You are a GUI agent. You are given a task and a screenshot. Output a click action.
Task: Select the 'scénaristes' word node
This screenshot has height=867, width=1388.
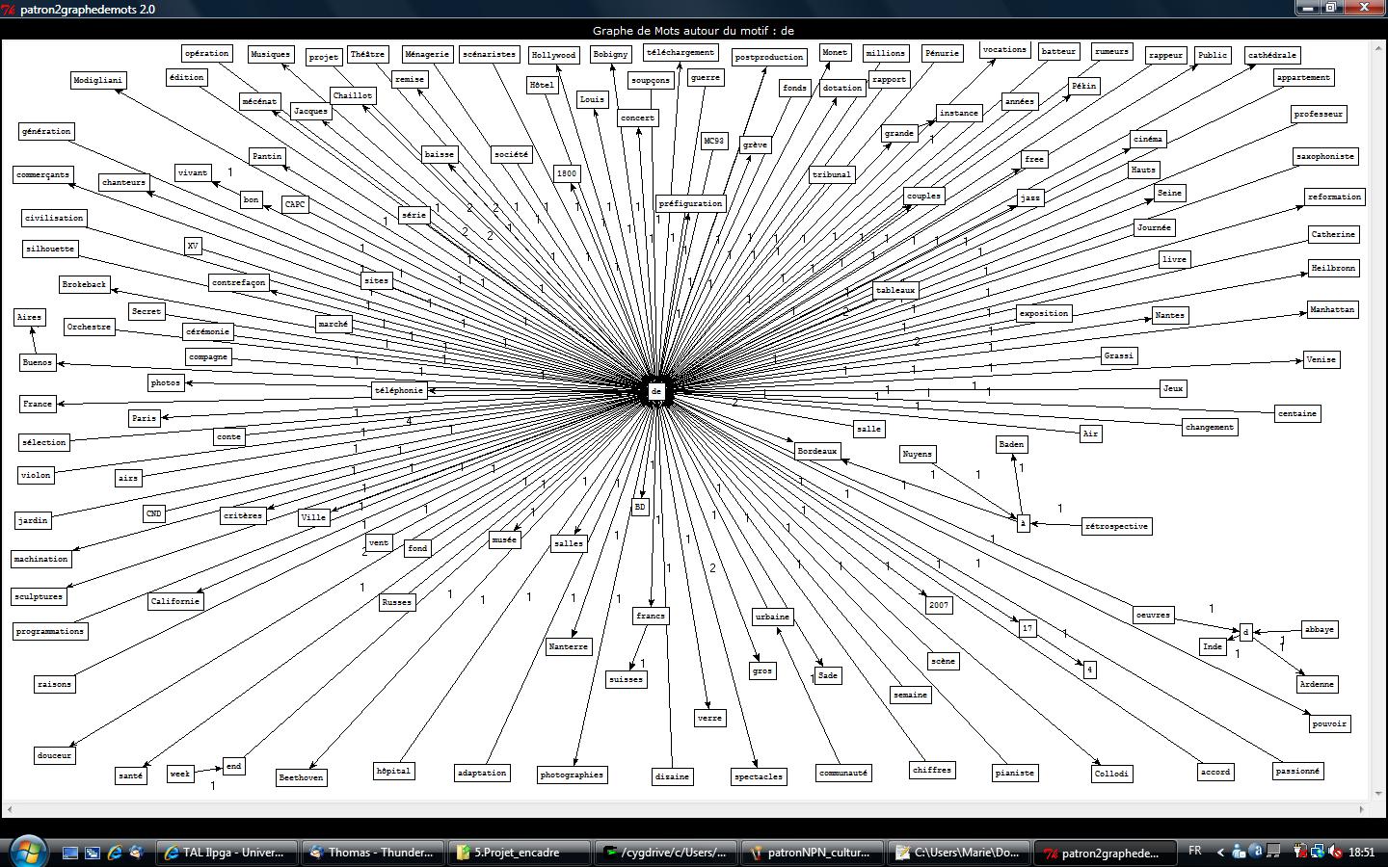pos(489,55)
